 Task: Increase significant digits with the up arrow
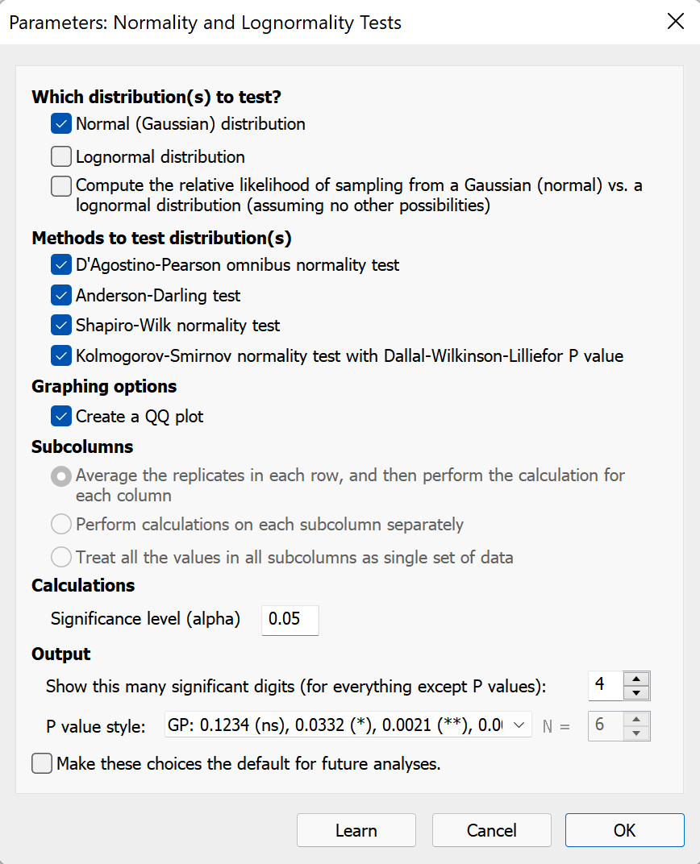tap(636, 679)
